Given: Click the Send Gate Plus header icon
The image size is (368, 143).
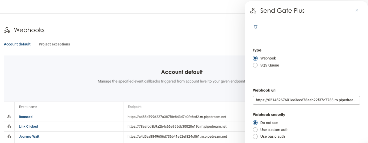Looking at the screenshot, I should click(253, 11).
